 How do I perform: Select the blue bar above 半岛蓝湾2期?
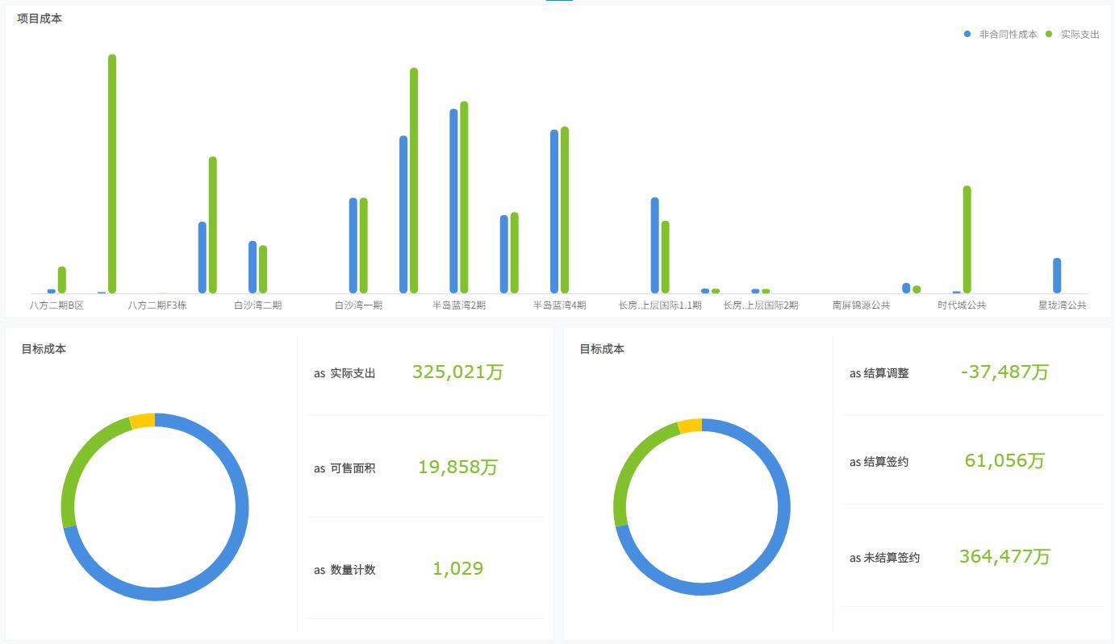click(x=453, y=201)
